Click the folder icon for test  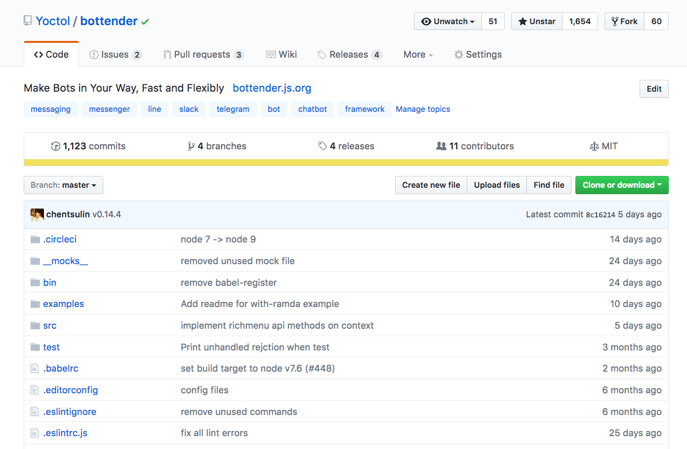point(35,347)
